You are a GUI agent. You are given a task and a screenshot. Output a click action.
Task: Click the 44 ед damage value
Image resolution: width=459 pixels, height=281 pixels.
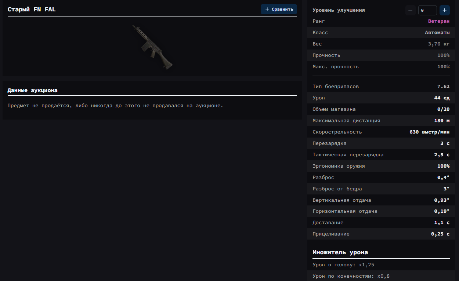point(442,98)
